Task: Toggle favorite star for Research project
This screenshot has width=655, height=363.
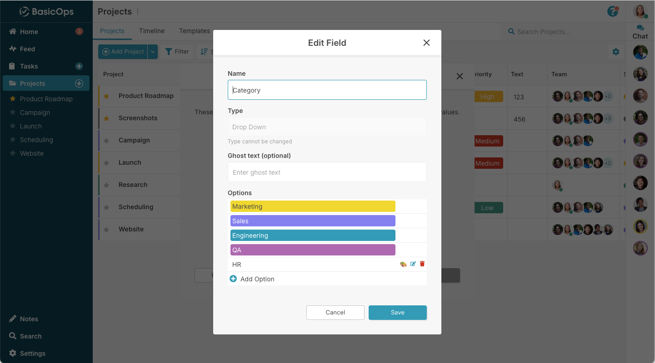Action: [106, 185]
